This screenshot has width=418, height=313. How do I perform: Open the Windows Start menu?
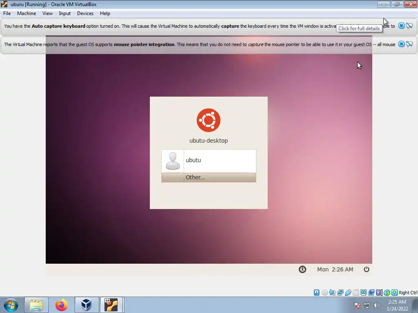[x=11, y=305]
